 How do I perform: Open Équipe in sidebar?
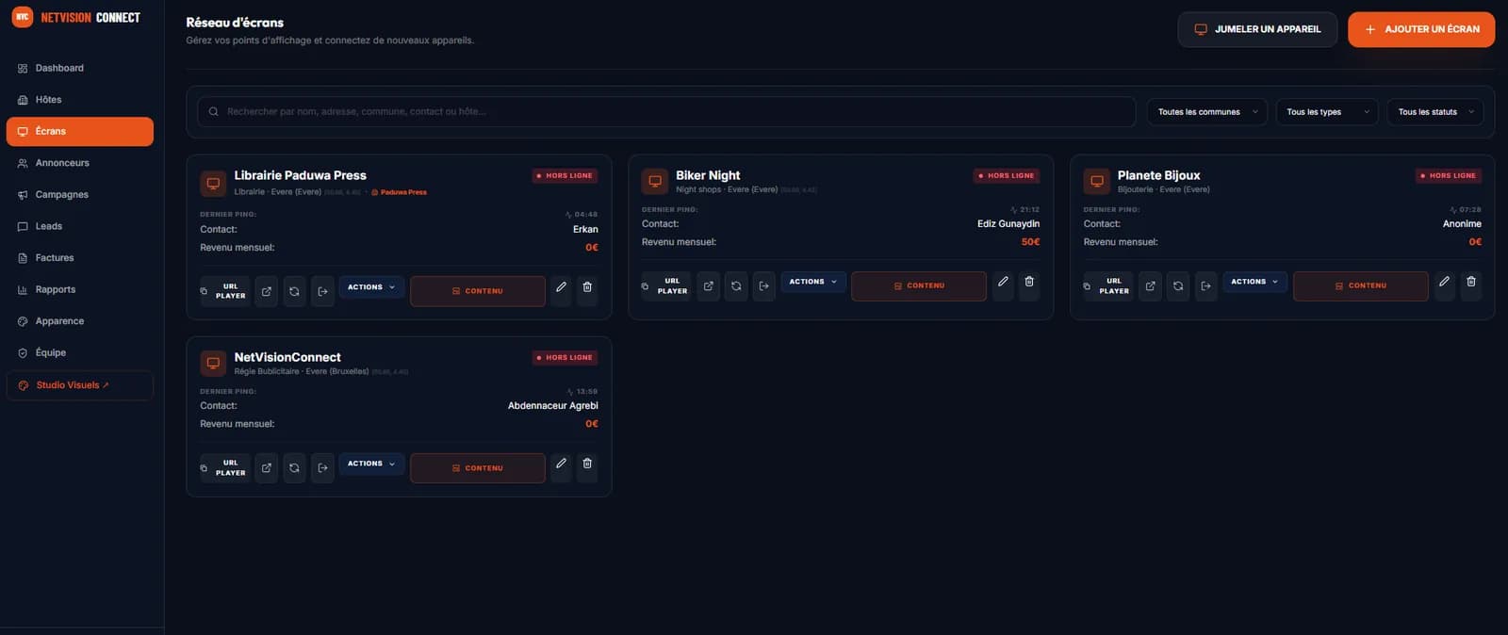pos(79,352)
